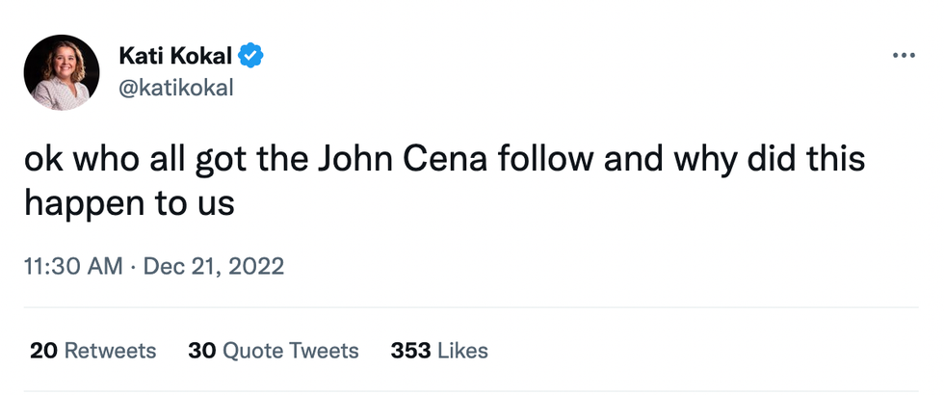Open the three-dot more options menu

[904, 56]
